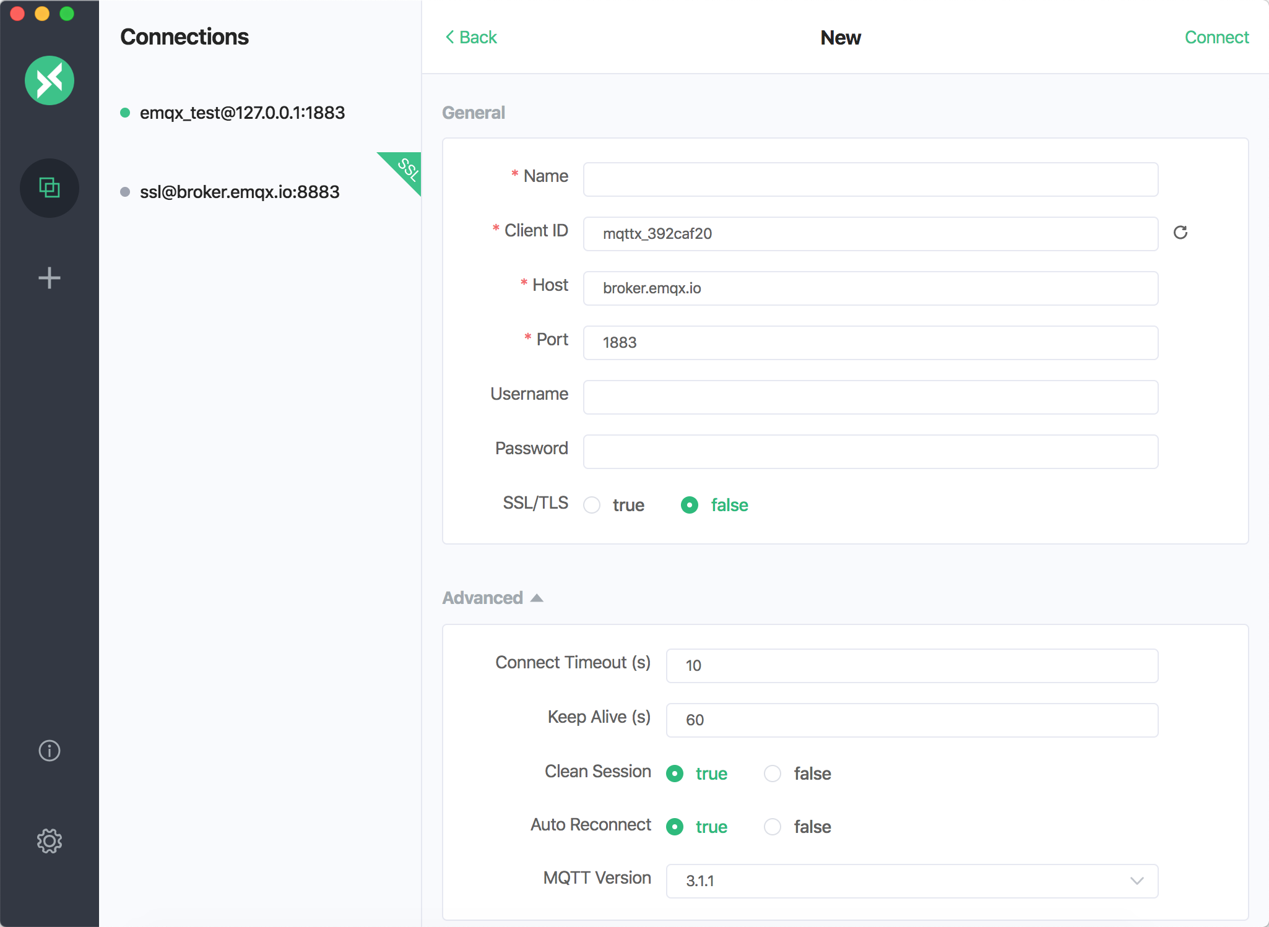Create a new connection with the plus icon
Image resolution: width=1269 pixels, height=927 pixels.
[50, 278]
